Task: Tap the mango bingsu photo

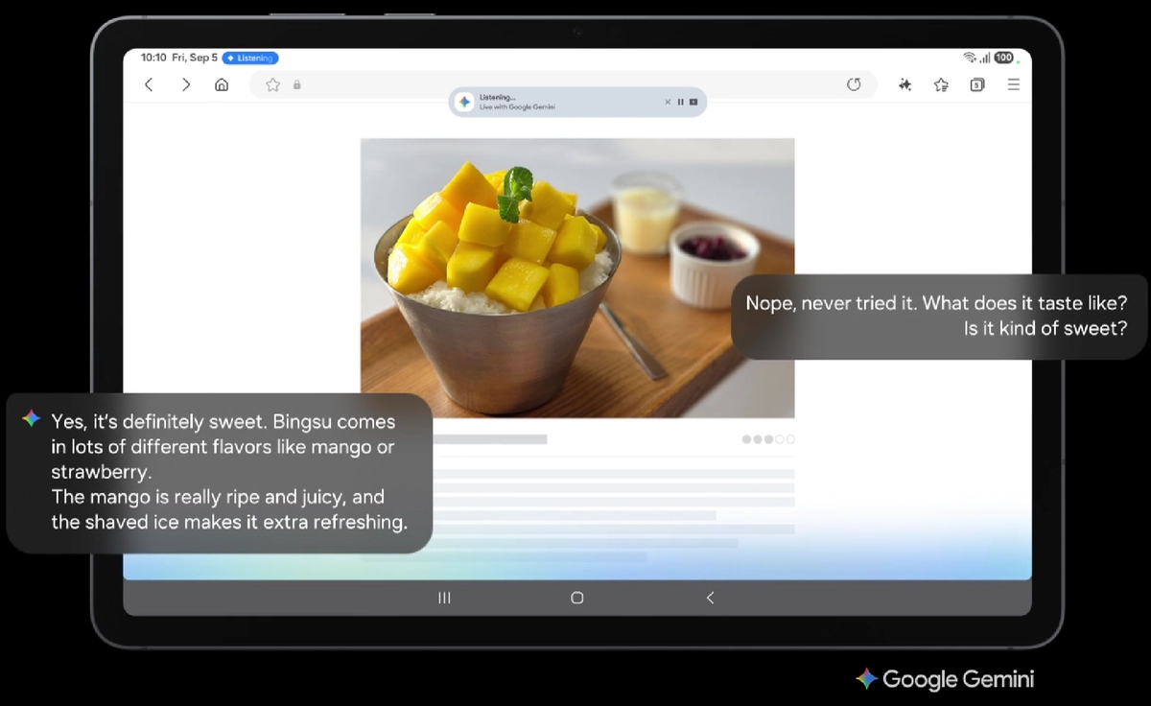Action: pos(576,277)
